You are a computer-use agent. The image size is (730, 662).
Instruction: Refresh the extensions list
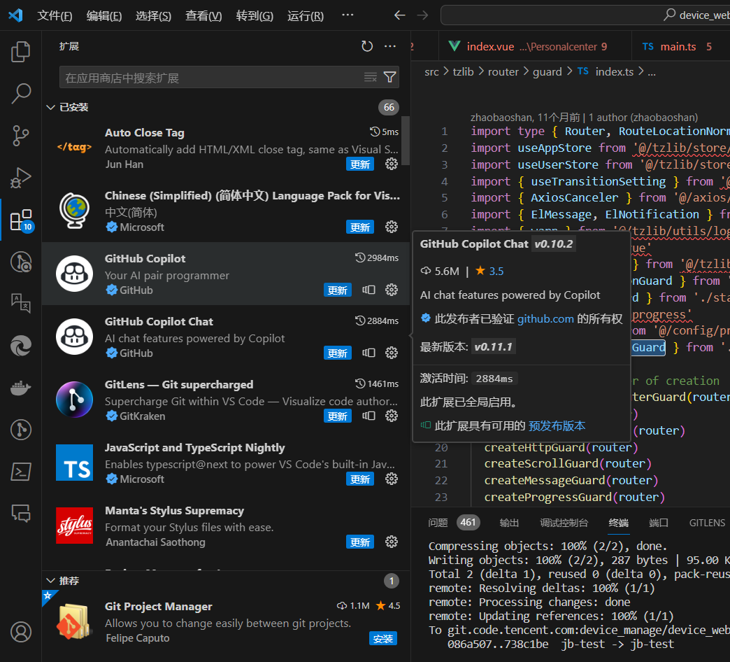[367, 46]
